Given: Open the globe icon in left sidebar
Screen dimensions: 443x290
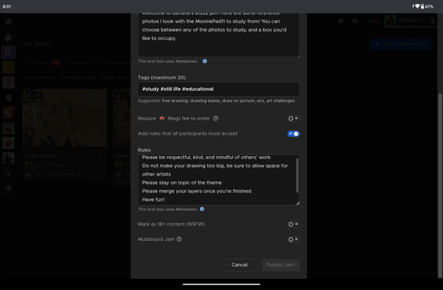Looking at the screenshot, I should point(8,189).
